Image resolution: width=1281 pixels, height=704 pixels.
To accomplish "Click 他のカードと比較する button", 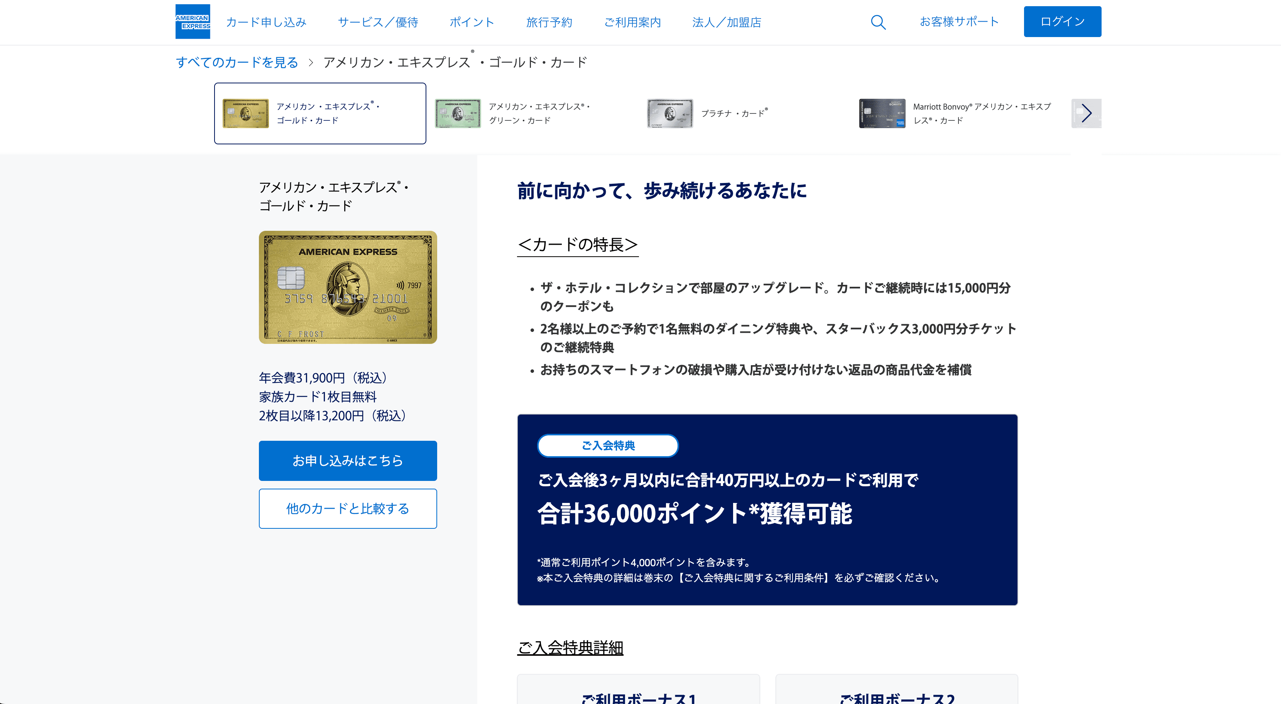I will [348, 508].
